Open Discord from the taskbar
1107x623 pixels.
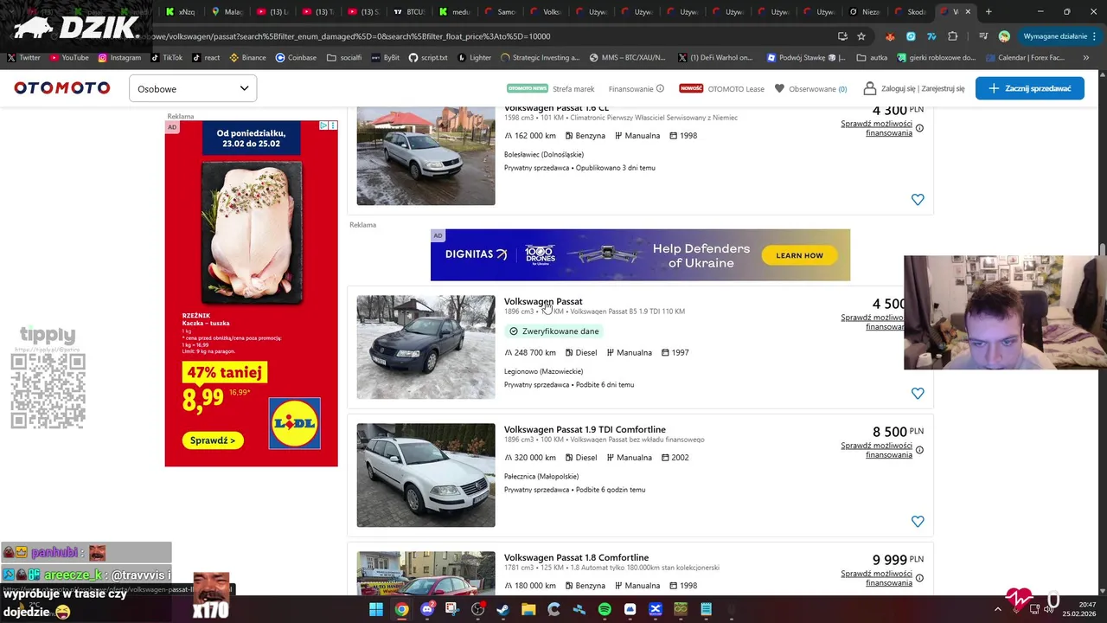coord(427,609)
